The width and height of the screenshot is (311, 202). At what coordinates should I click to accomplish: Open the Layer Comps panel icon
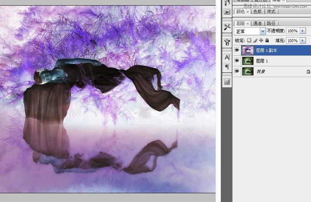[x=227, y=82]
